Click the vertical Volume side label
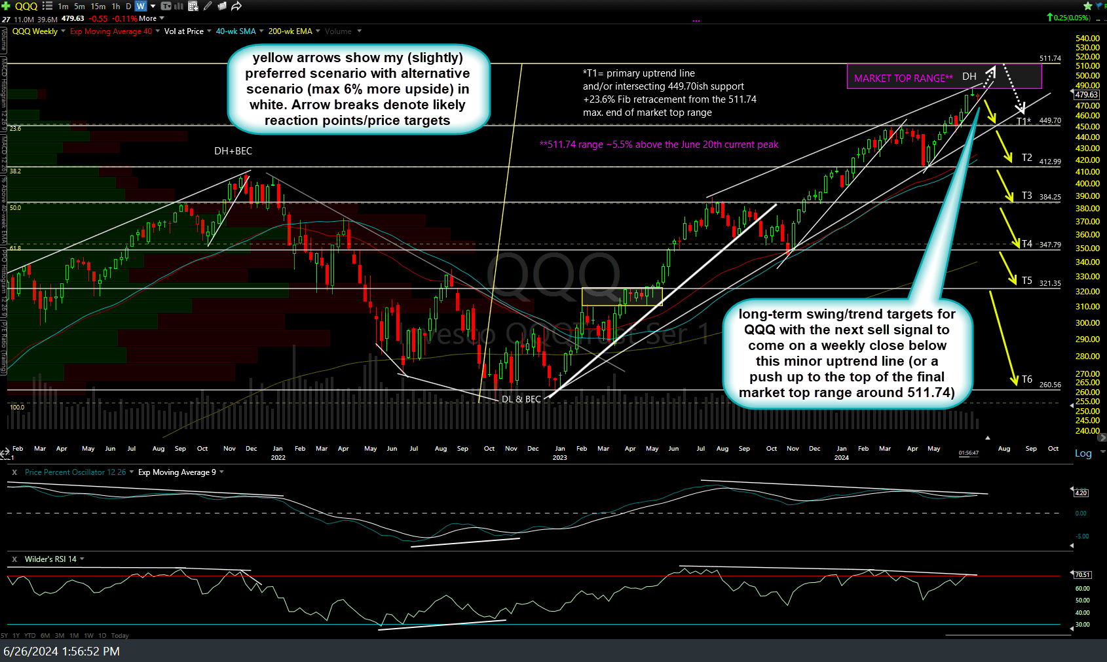The image size is (1107, 662). [3, 40]
